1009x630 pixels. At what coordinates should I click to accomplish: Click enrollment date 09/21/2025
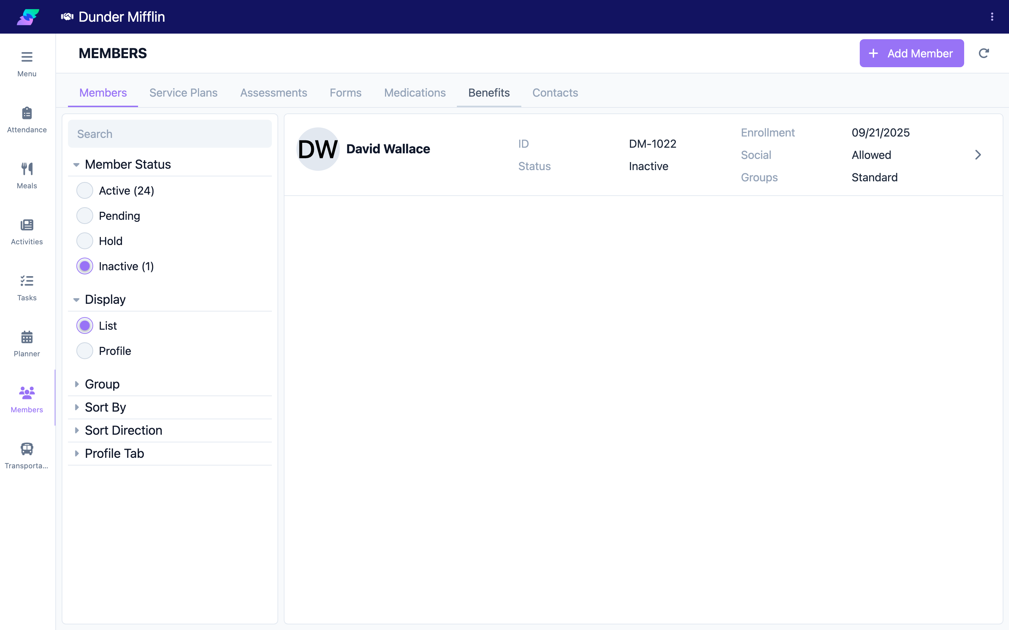pyautogui.click(x=880, y=133)
